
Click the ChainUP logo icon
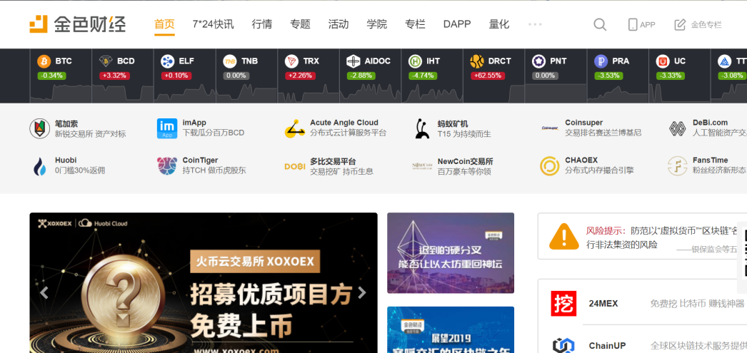click(x=563, y=345)
